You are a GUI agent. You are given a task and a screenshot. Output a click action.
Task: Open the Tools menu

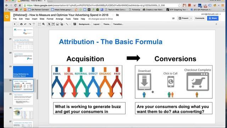point(68,19)
